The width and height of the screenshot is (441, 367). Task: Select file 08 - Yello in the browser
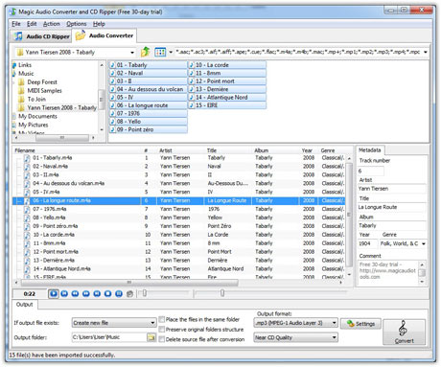[148, 122]
